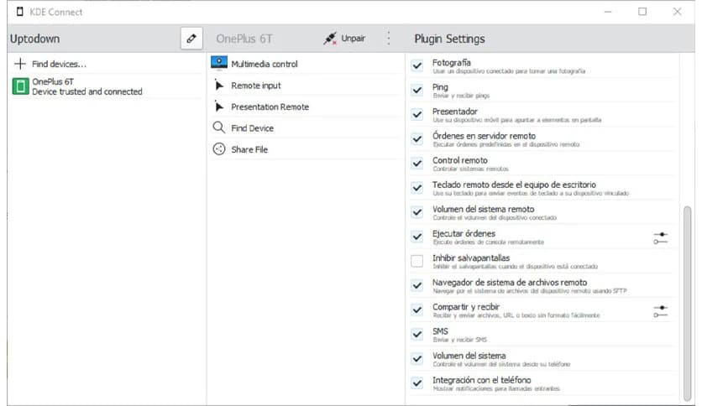
Task: Open the Remote input entry
Action: pos(306,86)
